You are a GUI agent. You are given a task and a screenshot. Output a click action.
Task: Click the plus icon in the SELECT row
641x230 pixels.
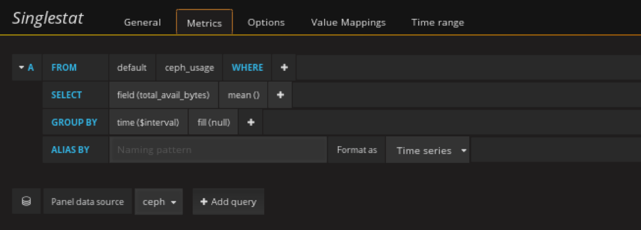point(280,95)
